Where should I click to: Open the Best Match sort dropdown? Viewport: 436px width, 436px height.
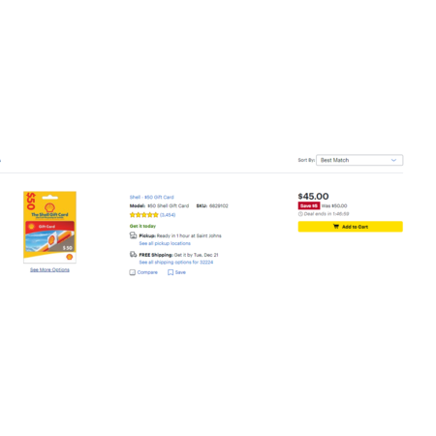pos(359,160)
